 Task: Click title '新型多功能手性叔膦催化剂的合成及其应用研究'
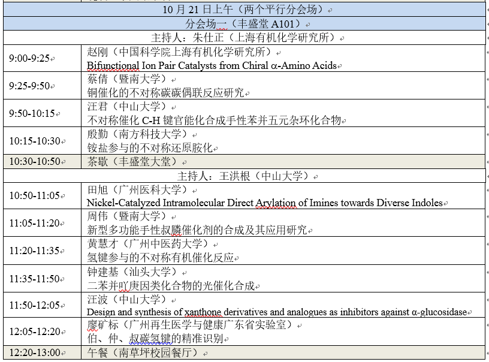pos(197,230)
